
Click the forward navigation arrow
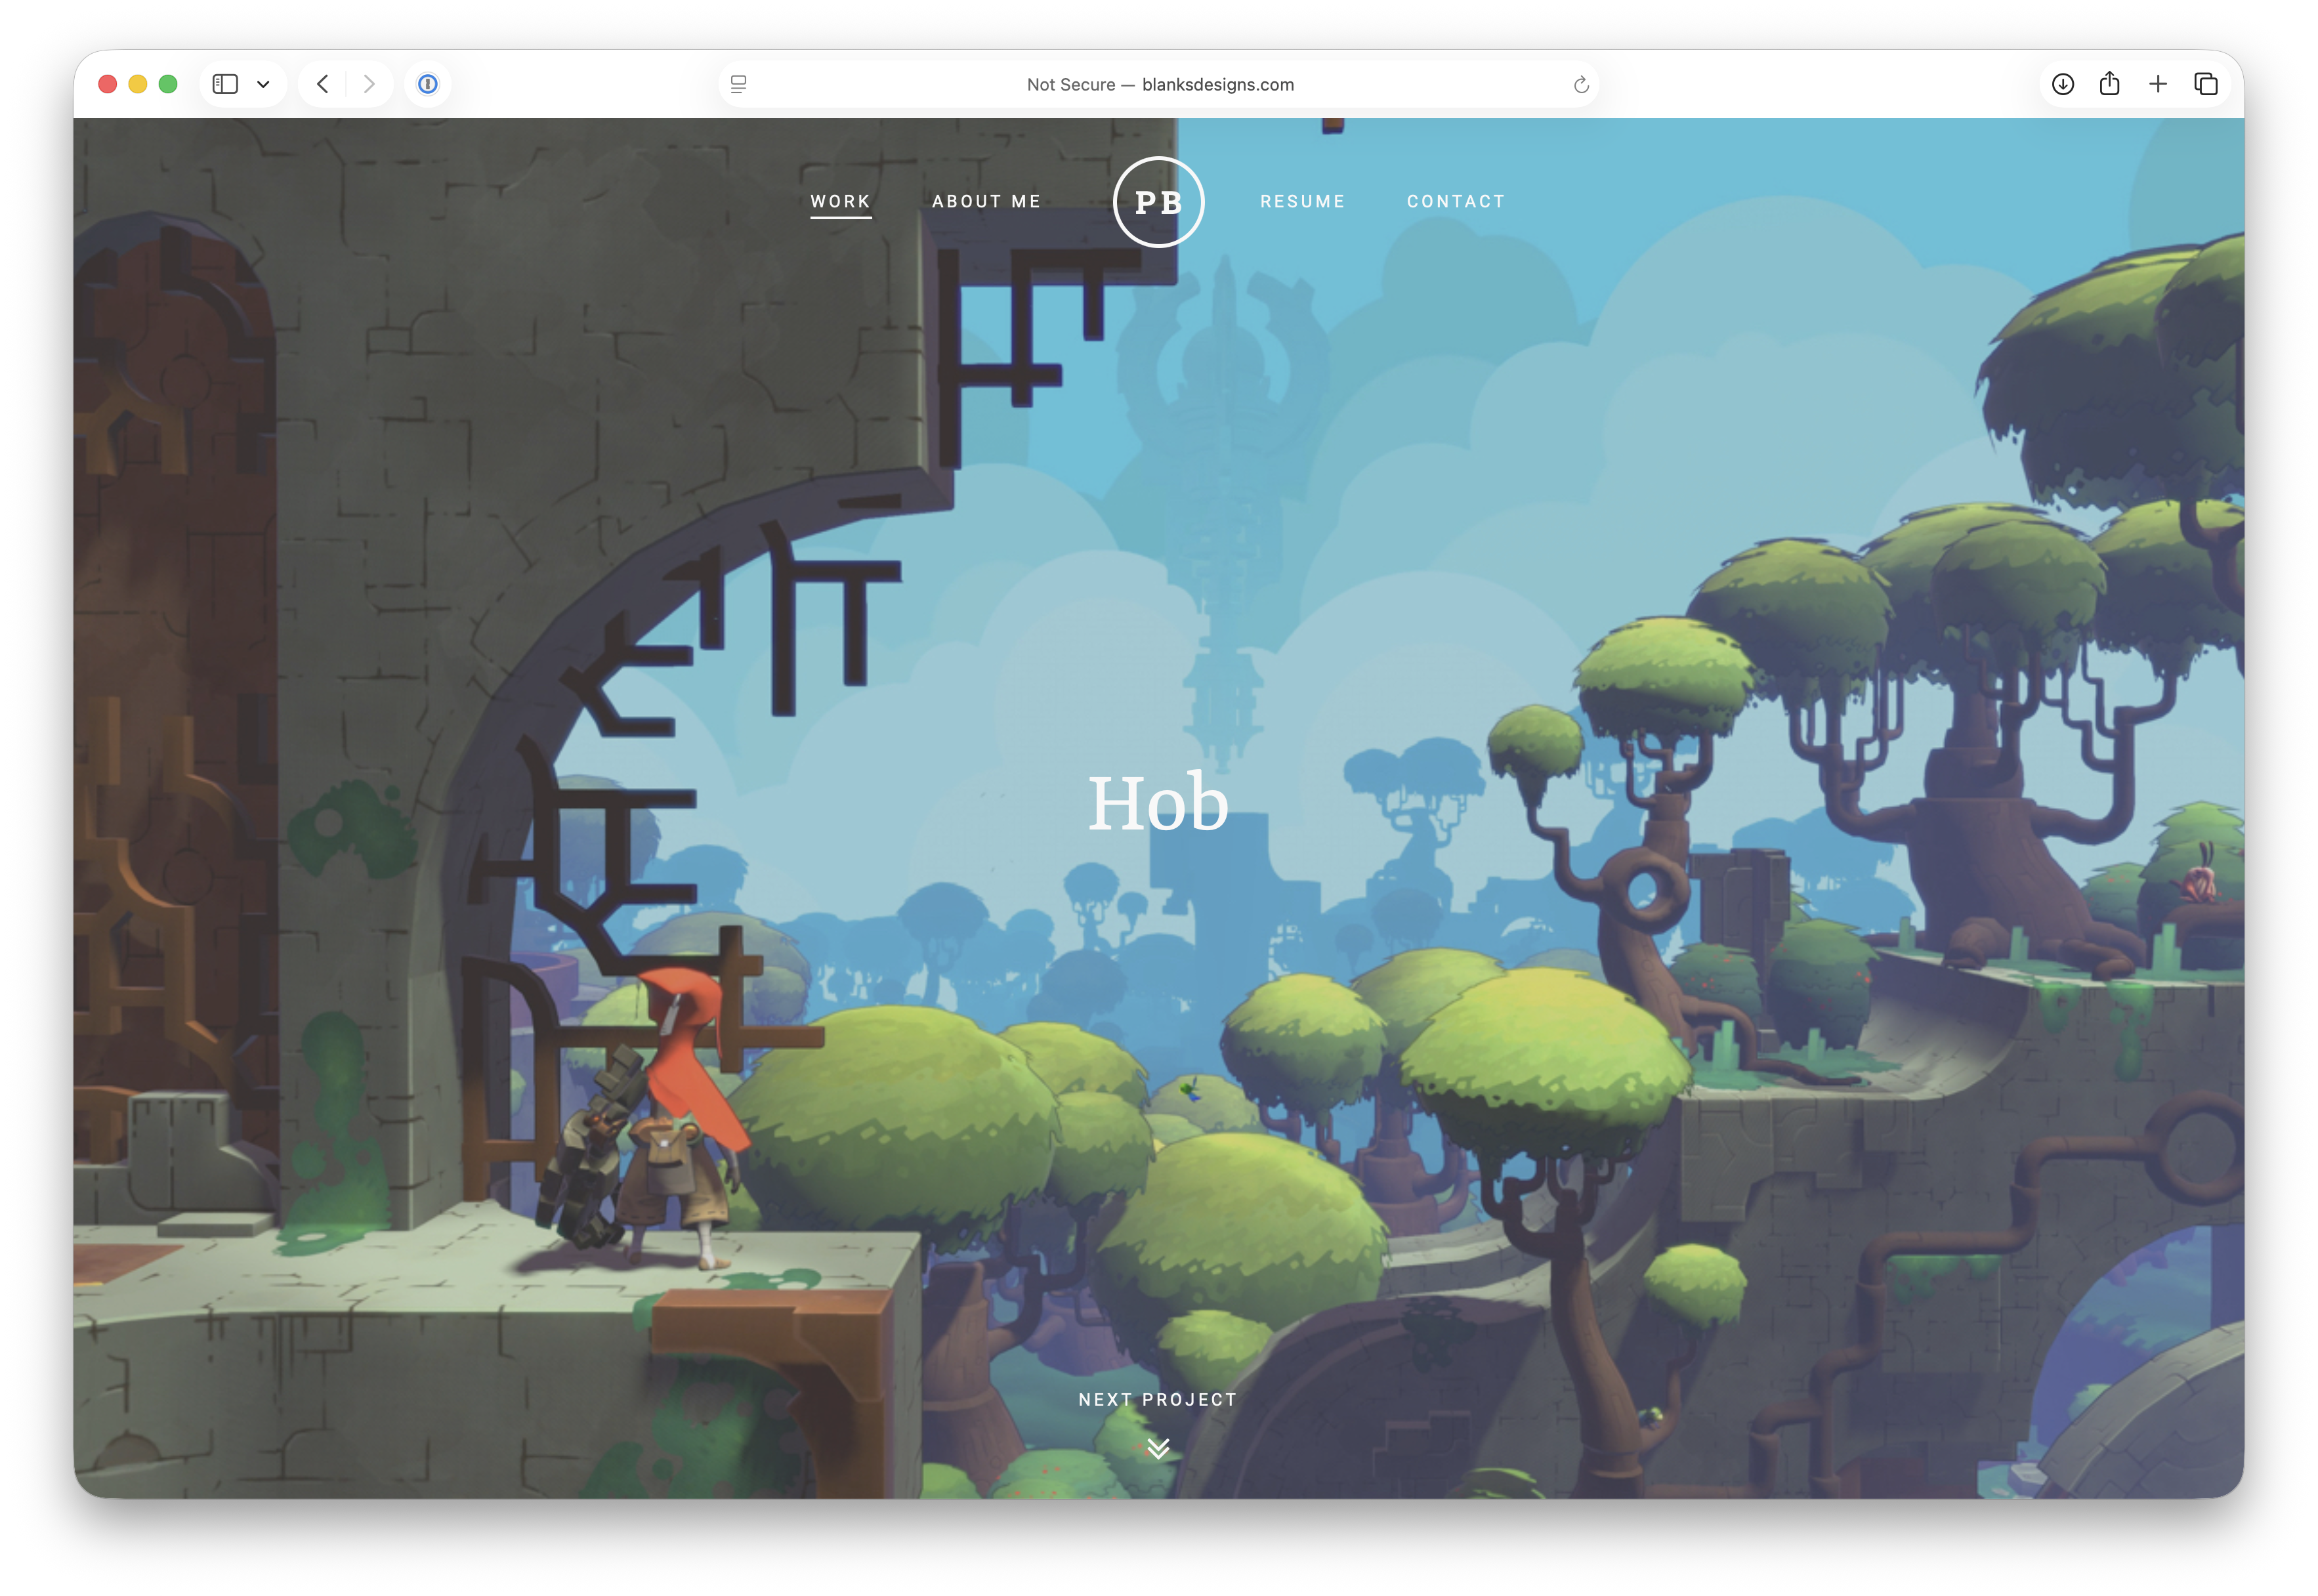[x=369, y=84]
